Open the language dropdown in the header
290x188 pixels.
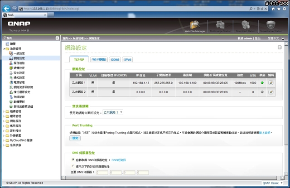point(283,39)
